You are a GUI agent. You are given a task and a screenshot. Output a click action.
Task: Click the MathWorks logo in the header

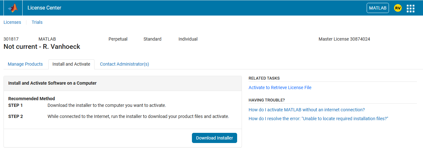[x=13, y=8]
